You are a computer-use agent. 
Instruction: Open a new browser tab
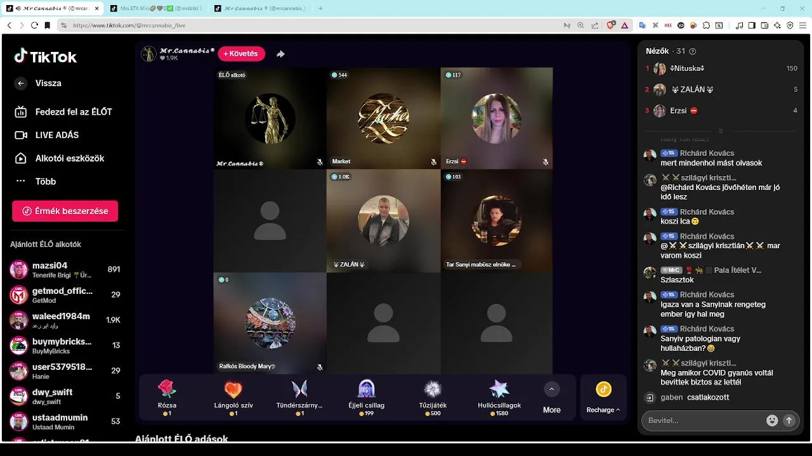(320, 8)
